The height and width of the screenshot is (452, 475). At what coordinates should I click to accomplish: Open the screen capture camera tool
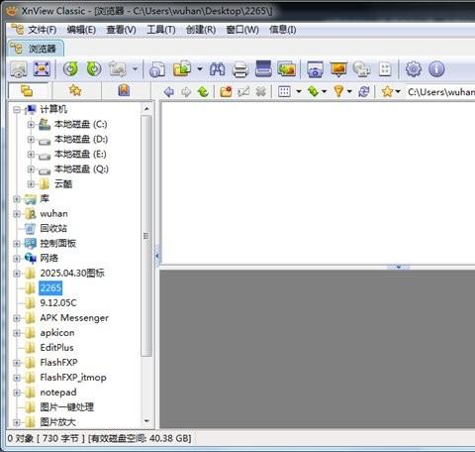point(315,69)
